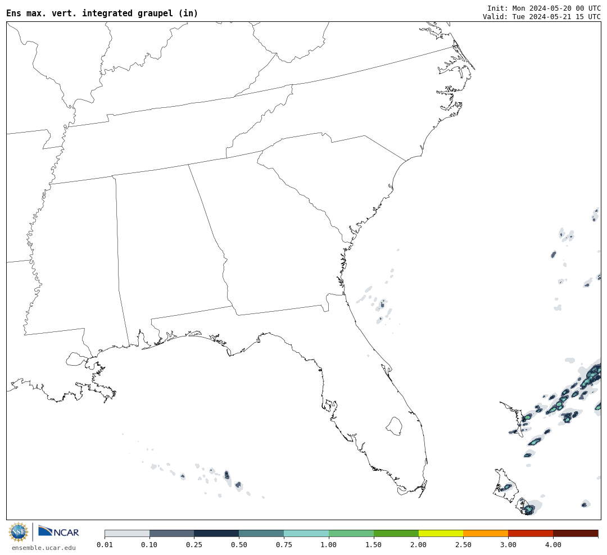This screenshot has height=555, width=607.
Task: Click the light gray 0.01–0.10 colorbar swatch
Action: pyautogui.click(x=127, y=533)
